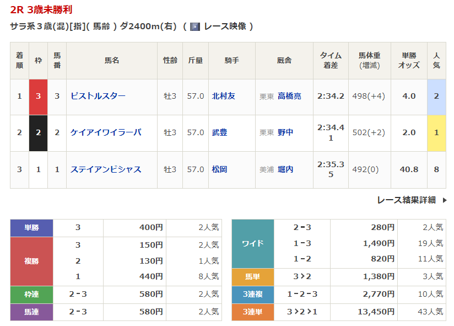The height and width of the screenshot is (326, 454).
Task: Click the 単勝 payout label
Action: (x=31, y=228)
